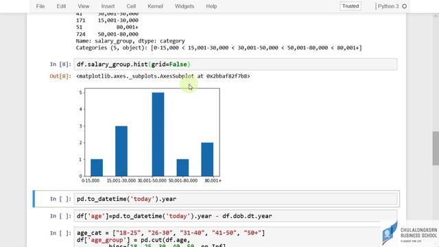Click the page vertical scrollbar thumb
The image size is (439, 247).
click(x=436, y=148)
